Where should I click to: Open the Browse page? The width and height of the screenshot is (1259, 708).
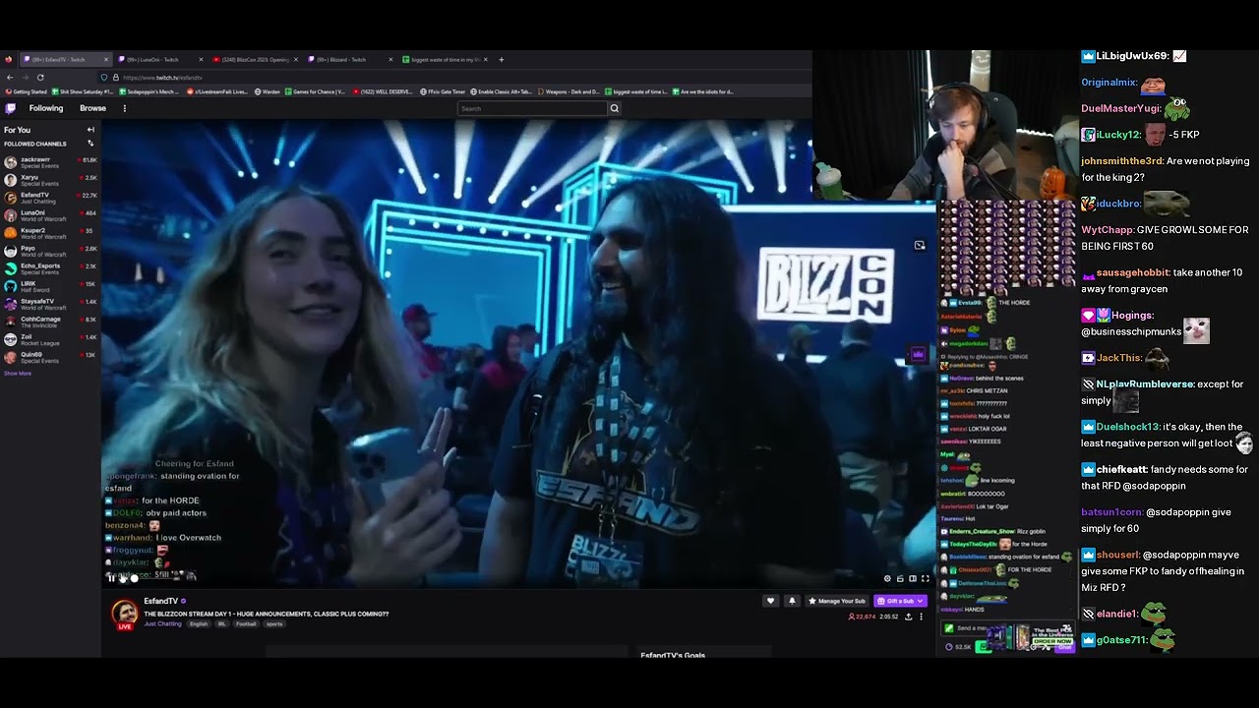tap(92, 108)
